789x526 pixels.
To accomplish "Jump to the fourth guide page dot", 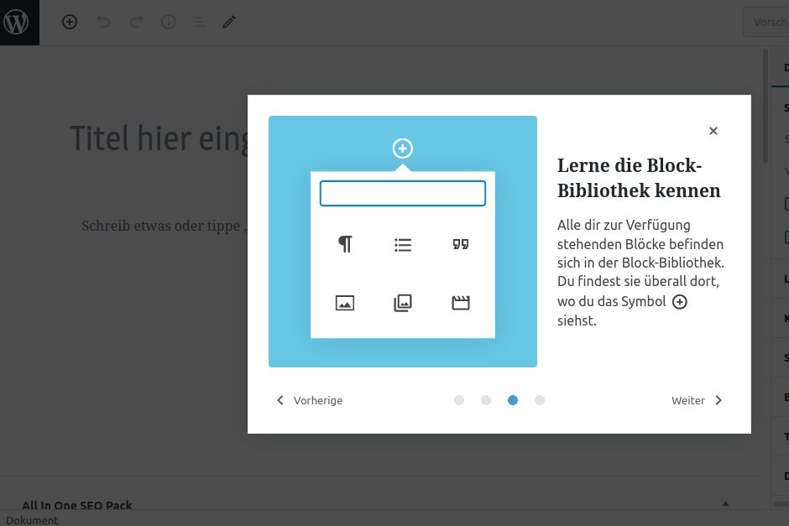I will click(x=540, y=400).
